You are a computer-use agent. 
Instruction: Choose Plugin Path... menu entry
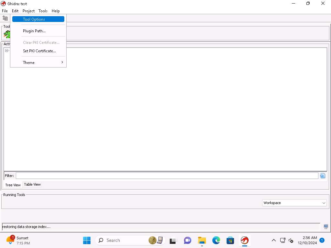[34, 31]
